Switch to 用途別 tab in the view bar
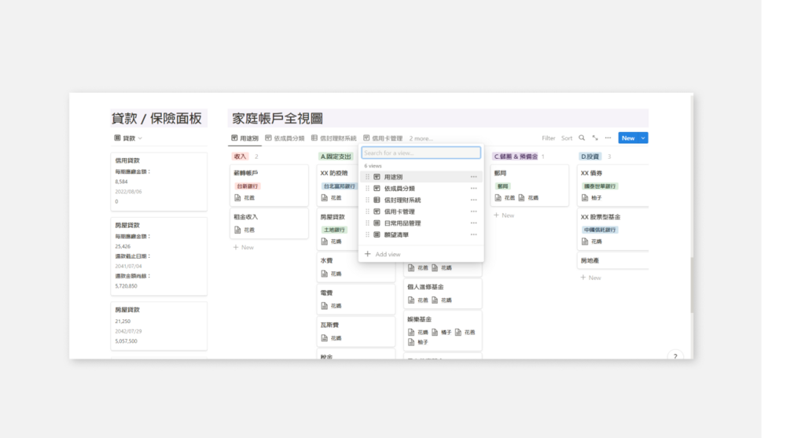This screenshot has height=438, width=790. click(x=244, y=138)
